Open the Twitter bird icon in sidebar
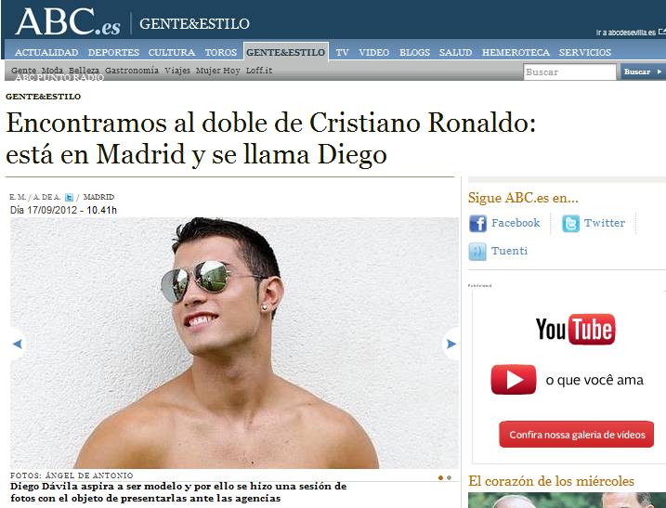 pos(570,224)
